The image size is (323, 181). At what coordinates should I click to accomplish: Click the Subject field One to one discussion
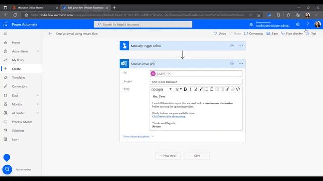point(196,82)
